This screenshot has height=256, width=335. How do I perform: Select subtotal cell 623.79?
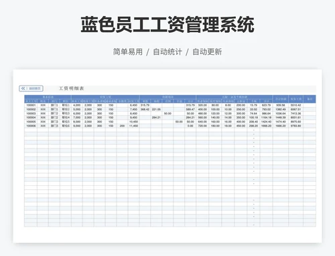[266, 105]
